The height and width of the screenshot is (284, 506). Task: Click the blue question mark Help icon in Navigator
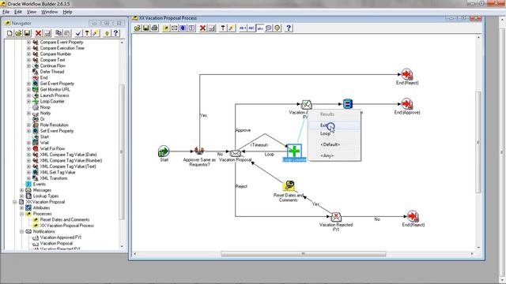click(115, 33)
